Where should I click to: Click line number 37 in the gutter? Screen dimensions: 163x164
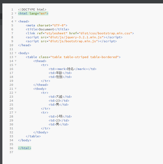click(x=11, y=152)
